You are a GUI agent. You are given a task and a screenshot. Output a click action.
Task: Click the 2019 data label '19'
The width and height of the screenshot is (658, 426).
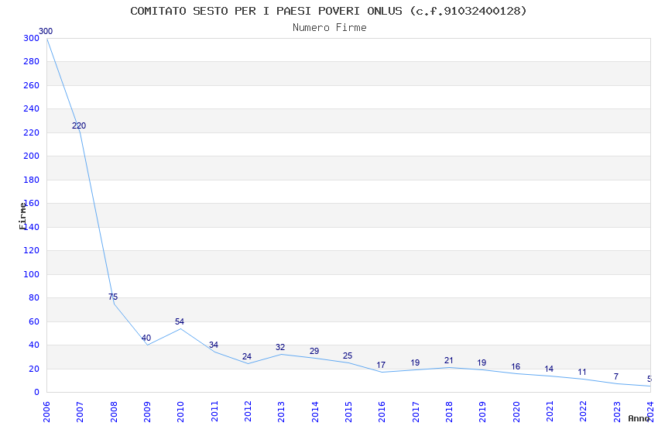482,362
